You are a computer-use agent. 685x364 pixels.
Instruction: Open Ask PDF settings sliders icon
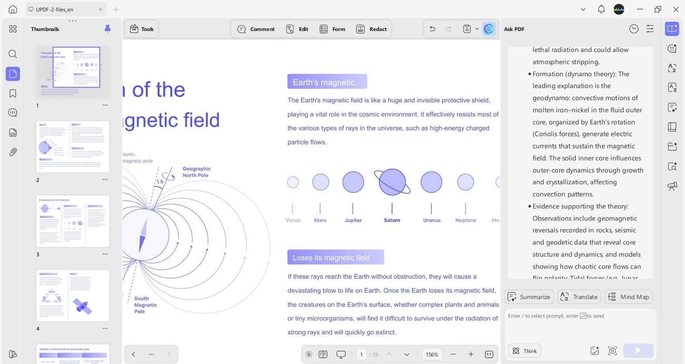(x=650, y=29)
